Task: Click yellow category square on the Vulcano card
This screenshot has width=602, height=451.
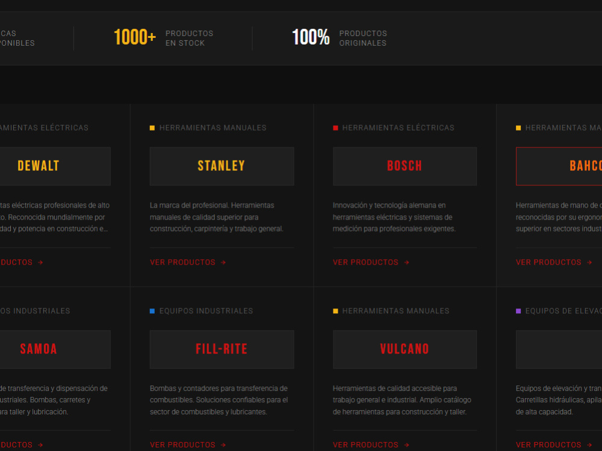Action: 335,311
